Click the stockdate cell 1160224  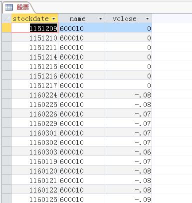(x=35, y=94)
